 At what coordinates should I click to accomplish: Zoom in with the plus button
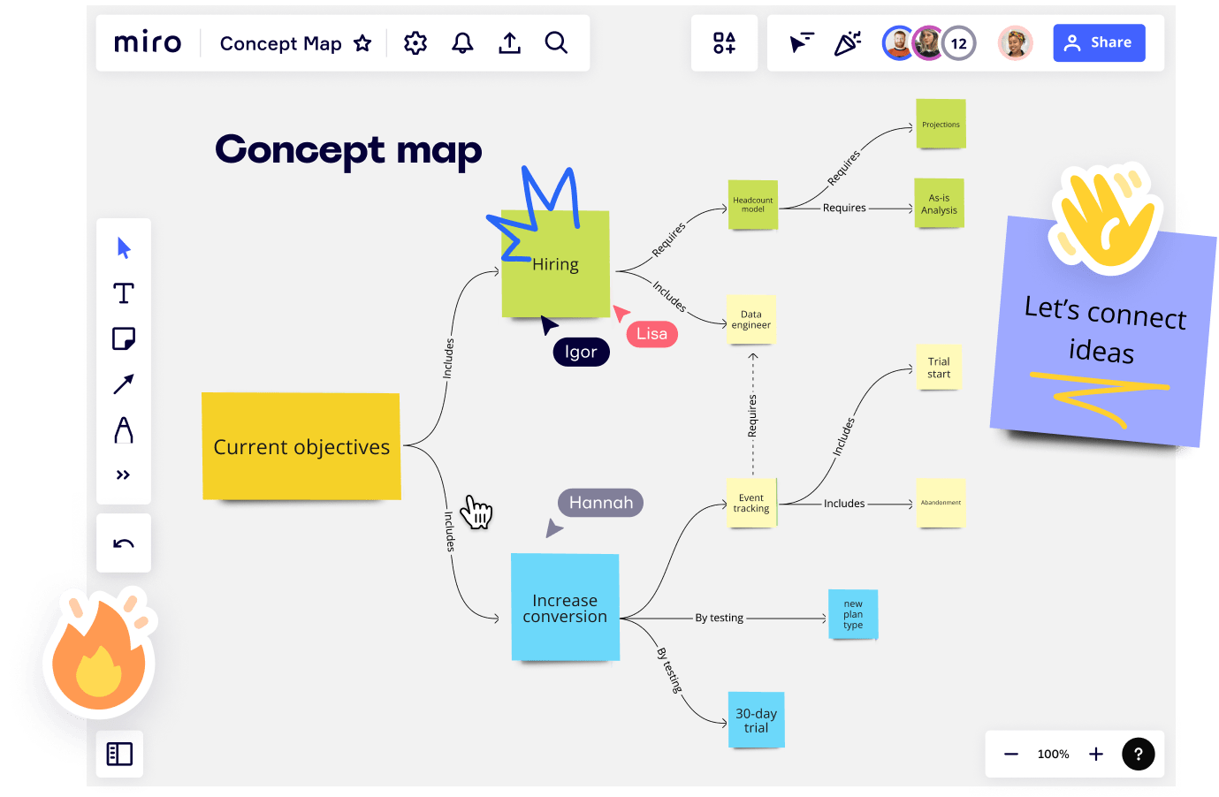pos(1096,754)
